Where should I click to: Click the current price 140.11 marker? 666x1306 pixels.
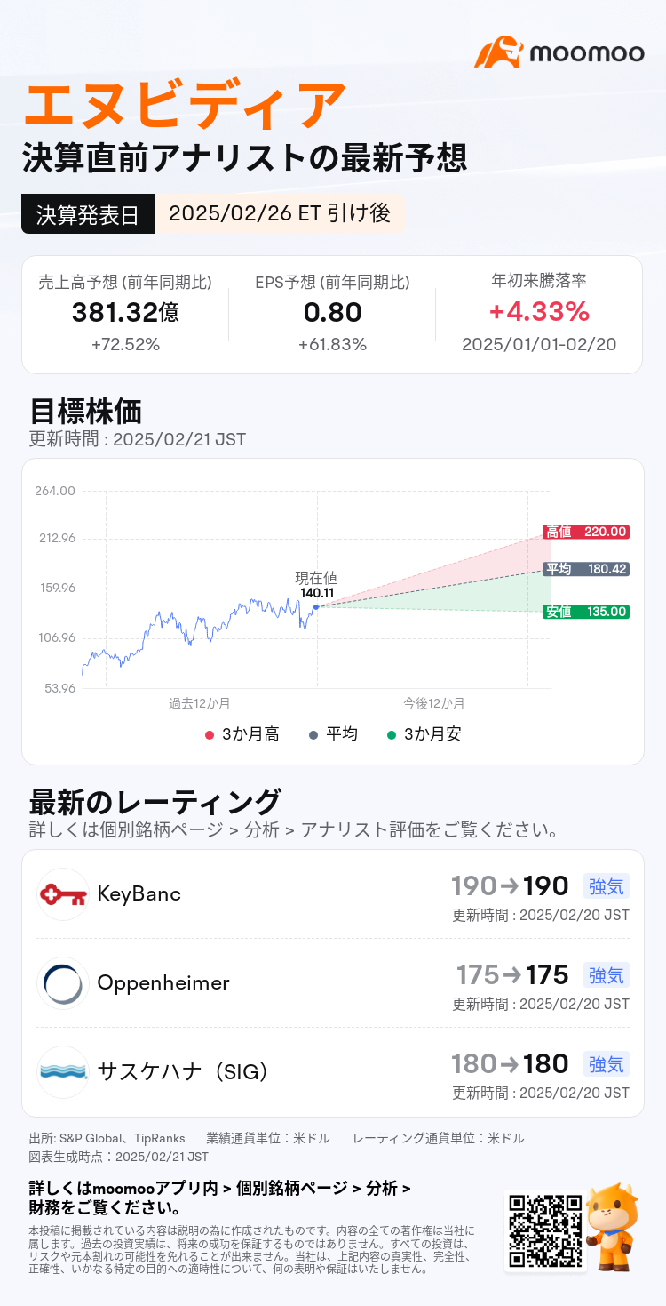(x=316, y=606)
